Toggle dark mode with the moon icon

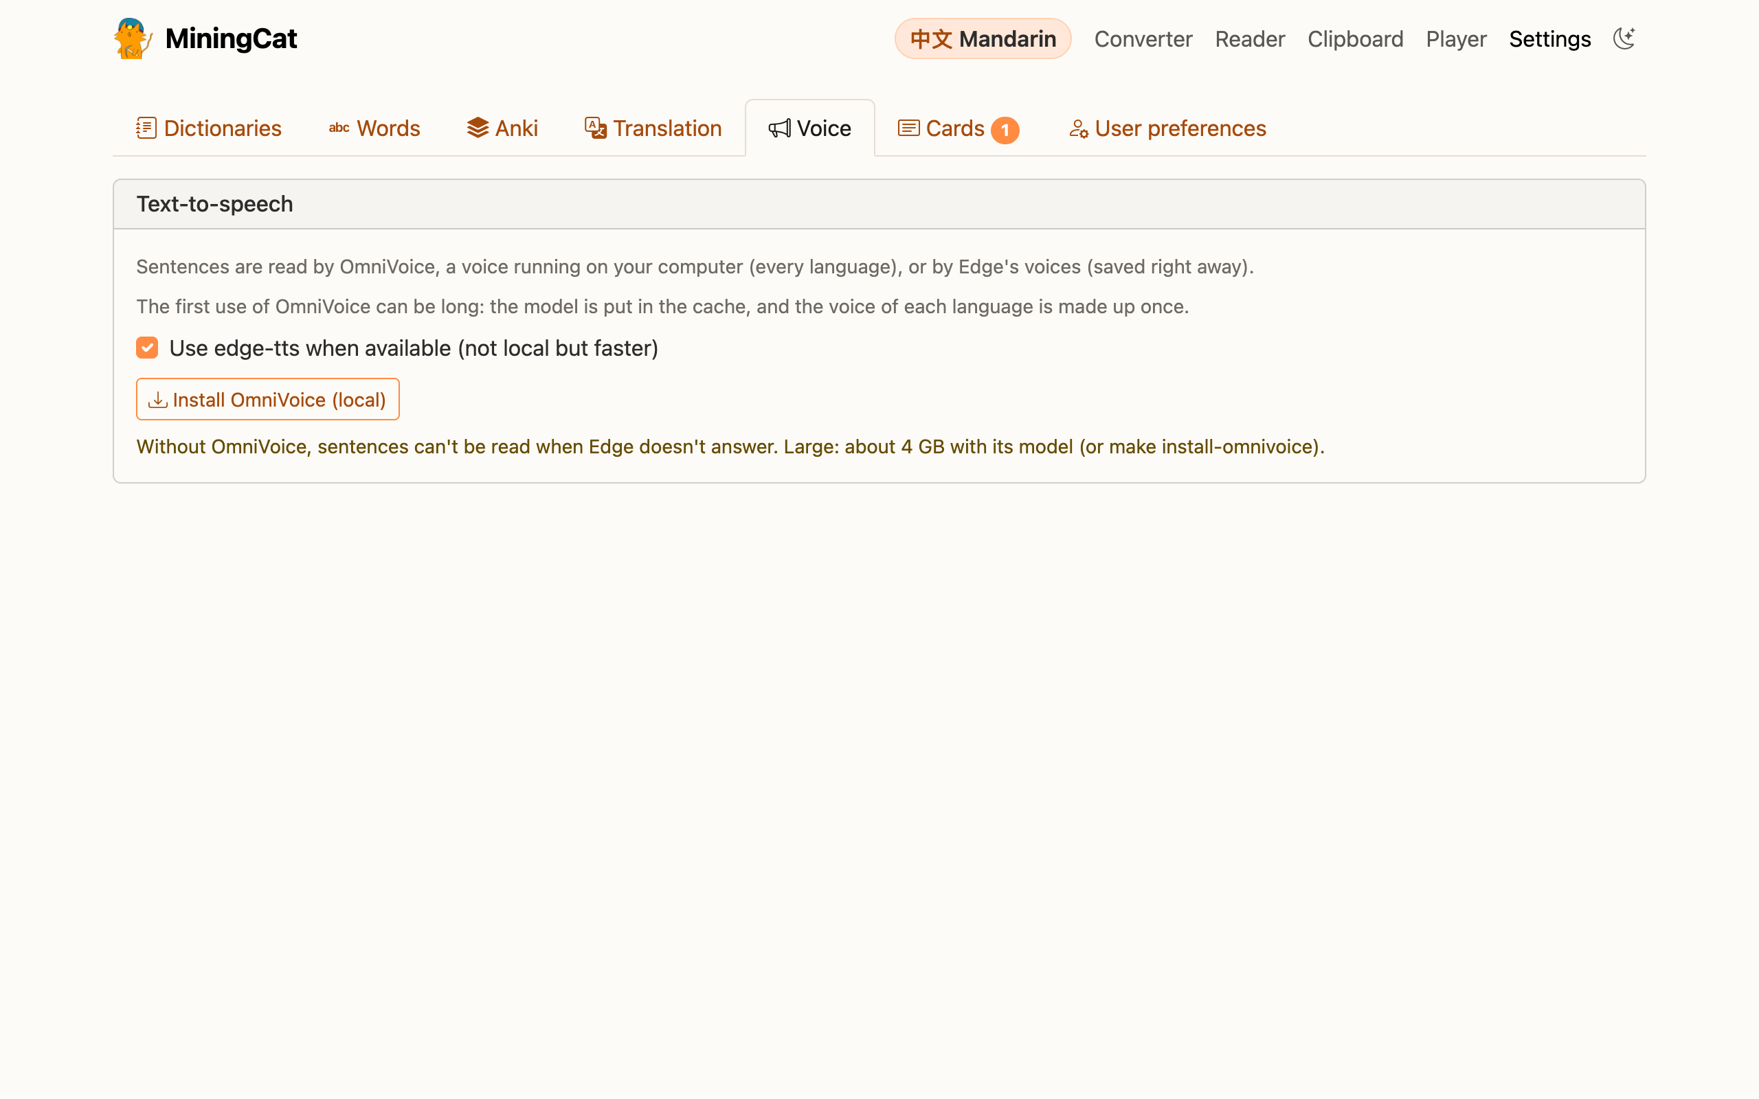click(1624, 38)
